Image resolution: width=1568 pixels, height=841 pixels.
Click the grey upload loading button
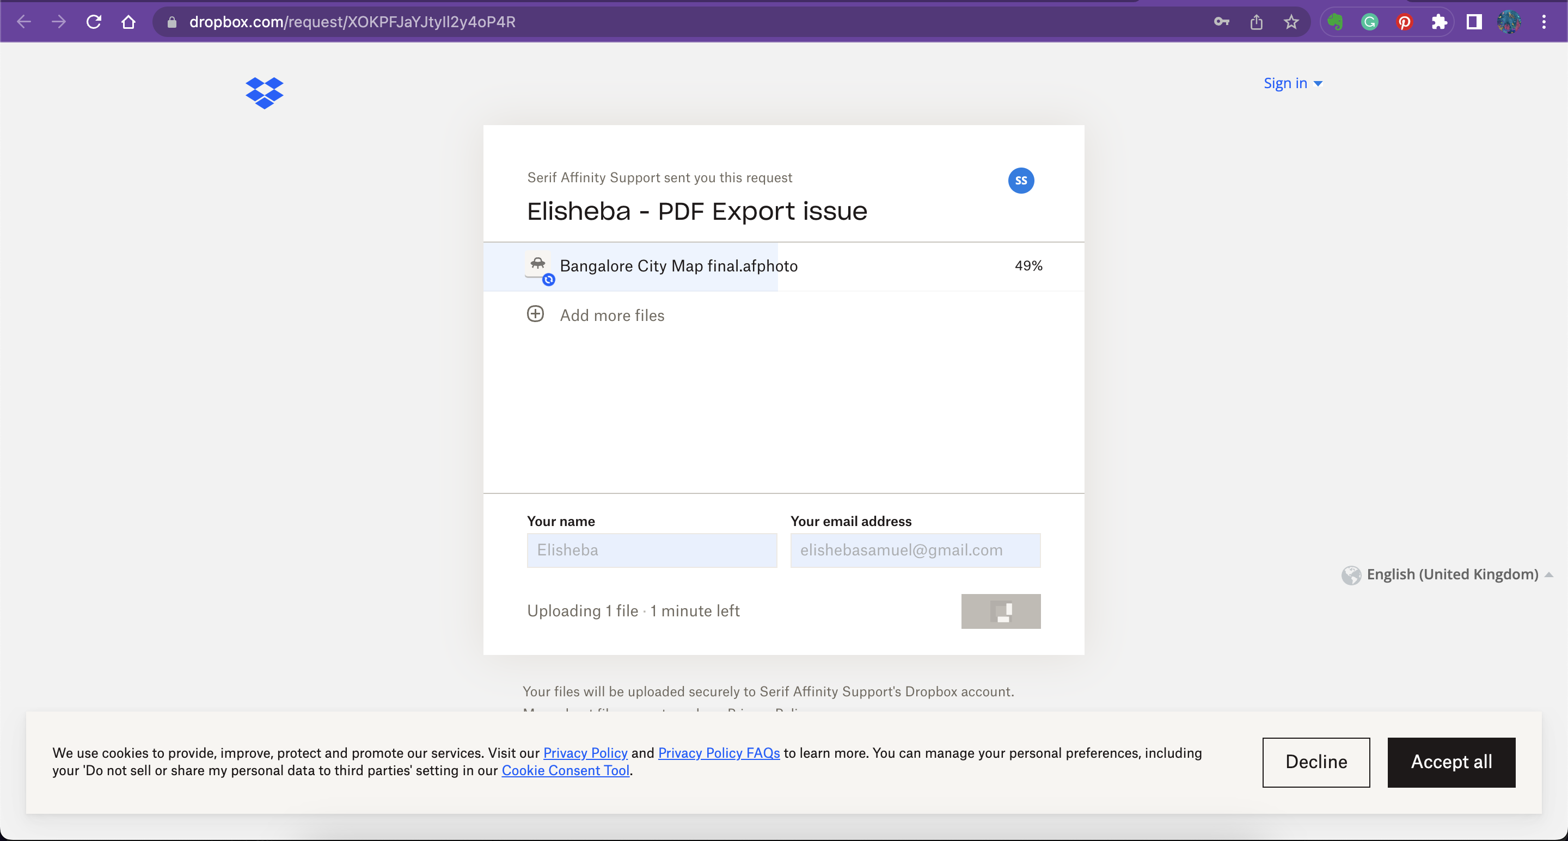pos(1001,611)
